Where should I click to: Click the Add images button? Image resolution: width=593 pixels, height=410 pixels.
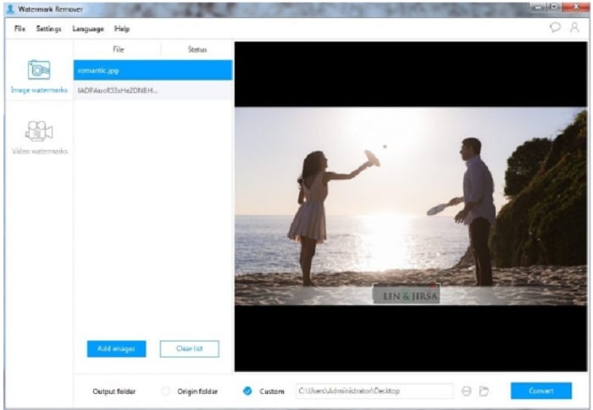117,349
